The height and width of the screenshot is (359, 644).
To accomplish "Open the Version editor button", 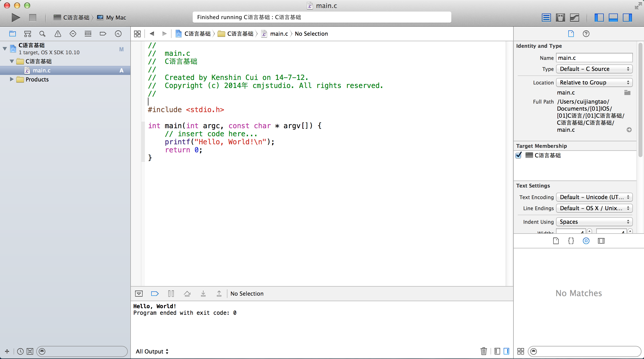I will 574,18.
